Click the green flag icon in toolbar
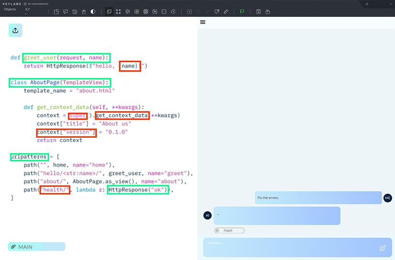 click(242, 12)
